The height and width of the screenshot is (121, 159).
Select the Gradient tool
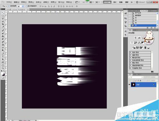3,45
